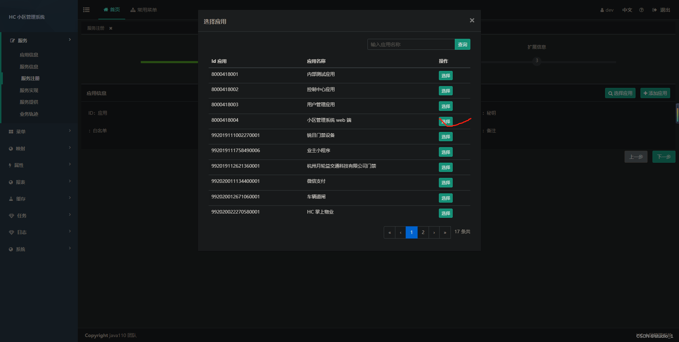Click the 服务注册 page tab label
The width and height of the screenshot is (679, 342).
[x=96, y=28]
